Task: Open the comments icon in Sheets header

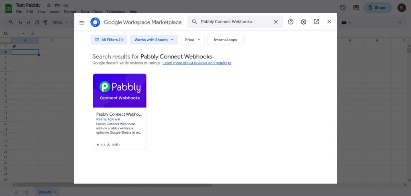Action: 356,8
